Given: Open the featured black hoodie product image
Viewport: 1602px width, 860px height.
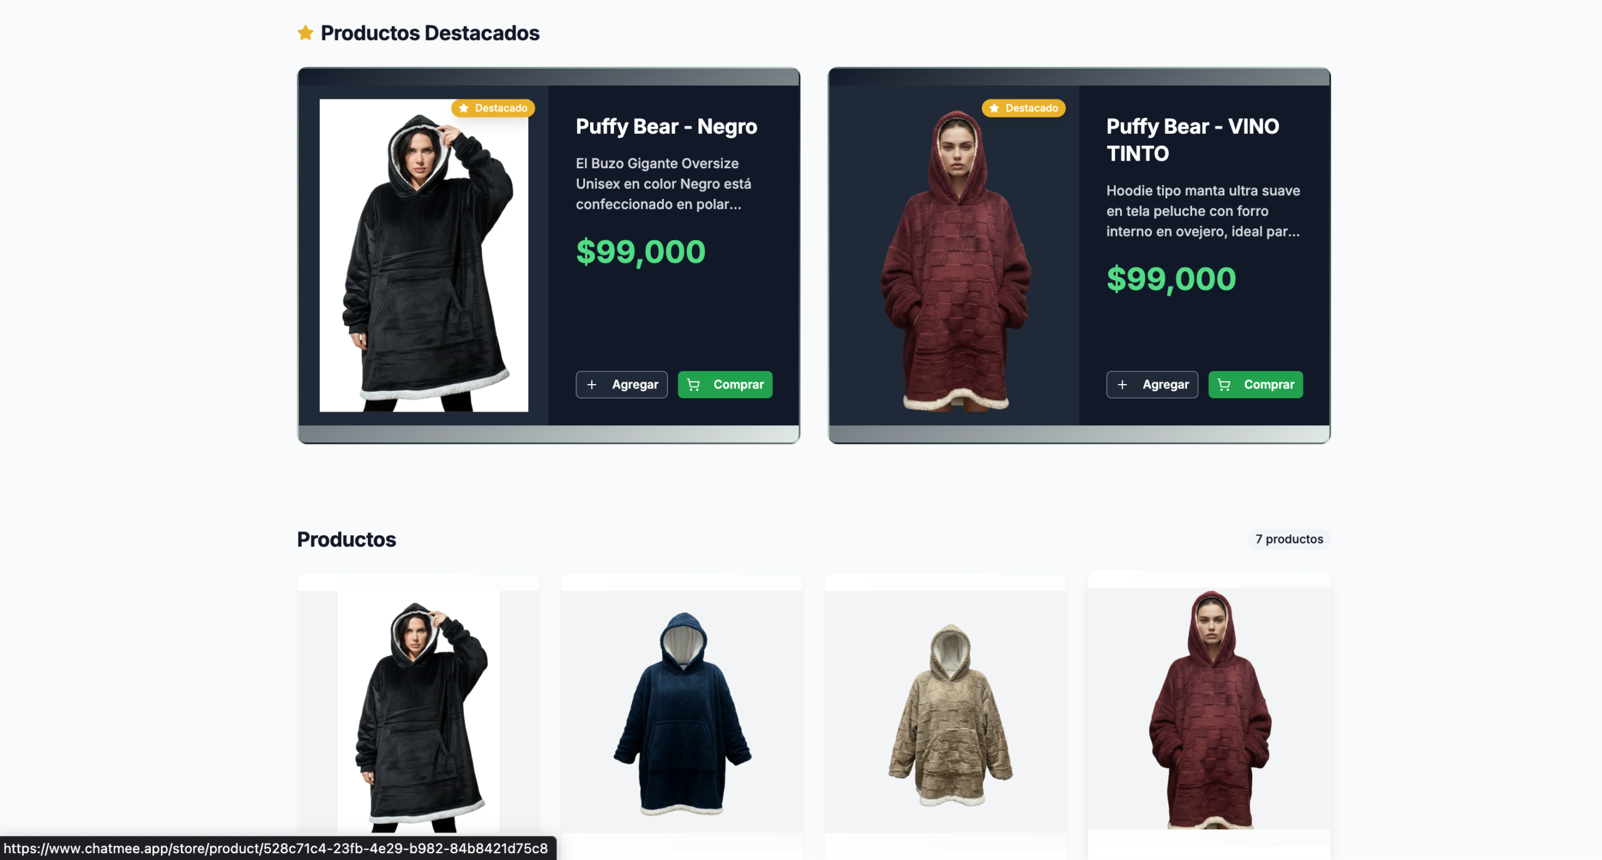Looking at the screenshot, I should coord(424,255).
